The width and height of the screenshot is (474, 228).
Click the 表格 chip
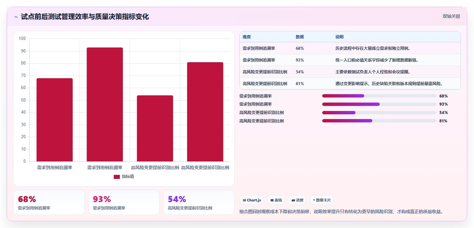tap(276, 200)
